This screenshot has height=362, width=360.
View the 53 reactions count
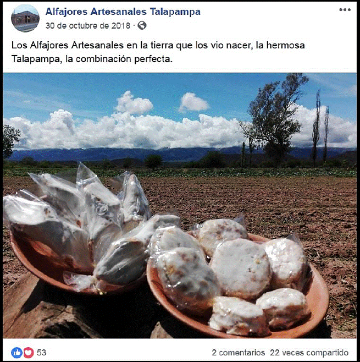42,353
